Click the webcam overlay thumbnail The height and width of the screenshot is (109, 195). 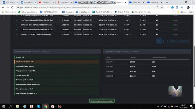(x=175, y=91)
